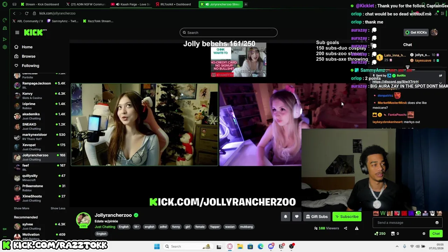Click Gift Subs button
Viewport: 448px width, 252px height.
point(317,217)
